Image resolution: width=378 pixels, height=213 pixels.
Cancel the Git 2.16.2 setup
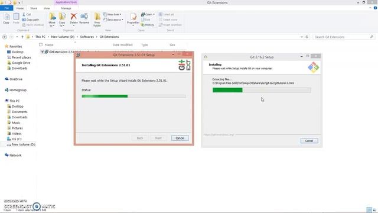pyautogui.click(x=309, y=141)
